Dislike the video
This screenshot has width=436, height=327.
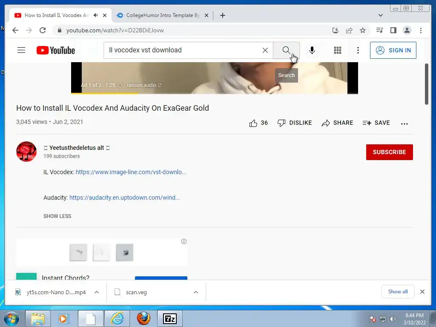295,123
